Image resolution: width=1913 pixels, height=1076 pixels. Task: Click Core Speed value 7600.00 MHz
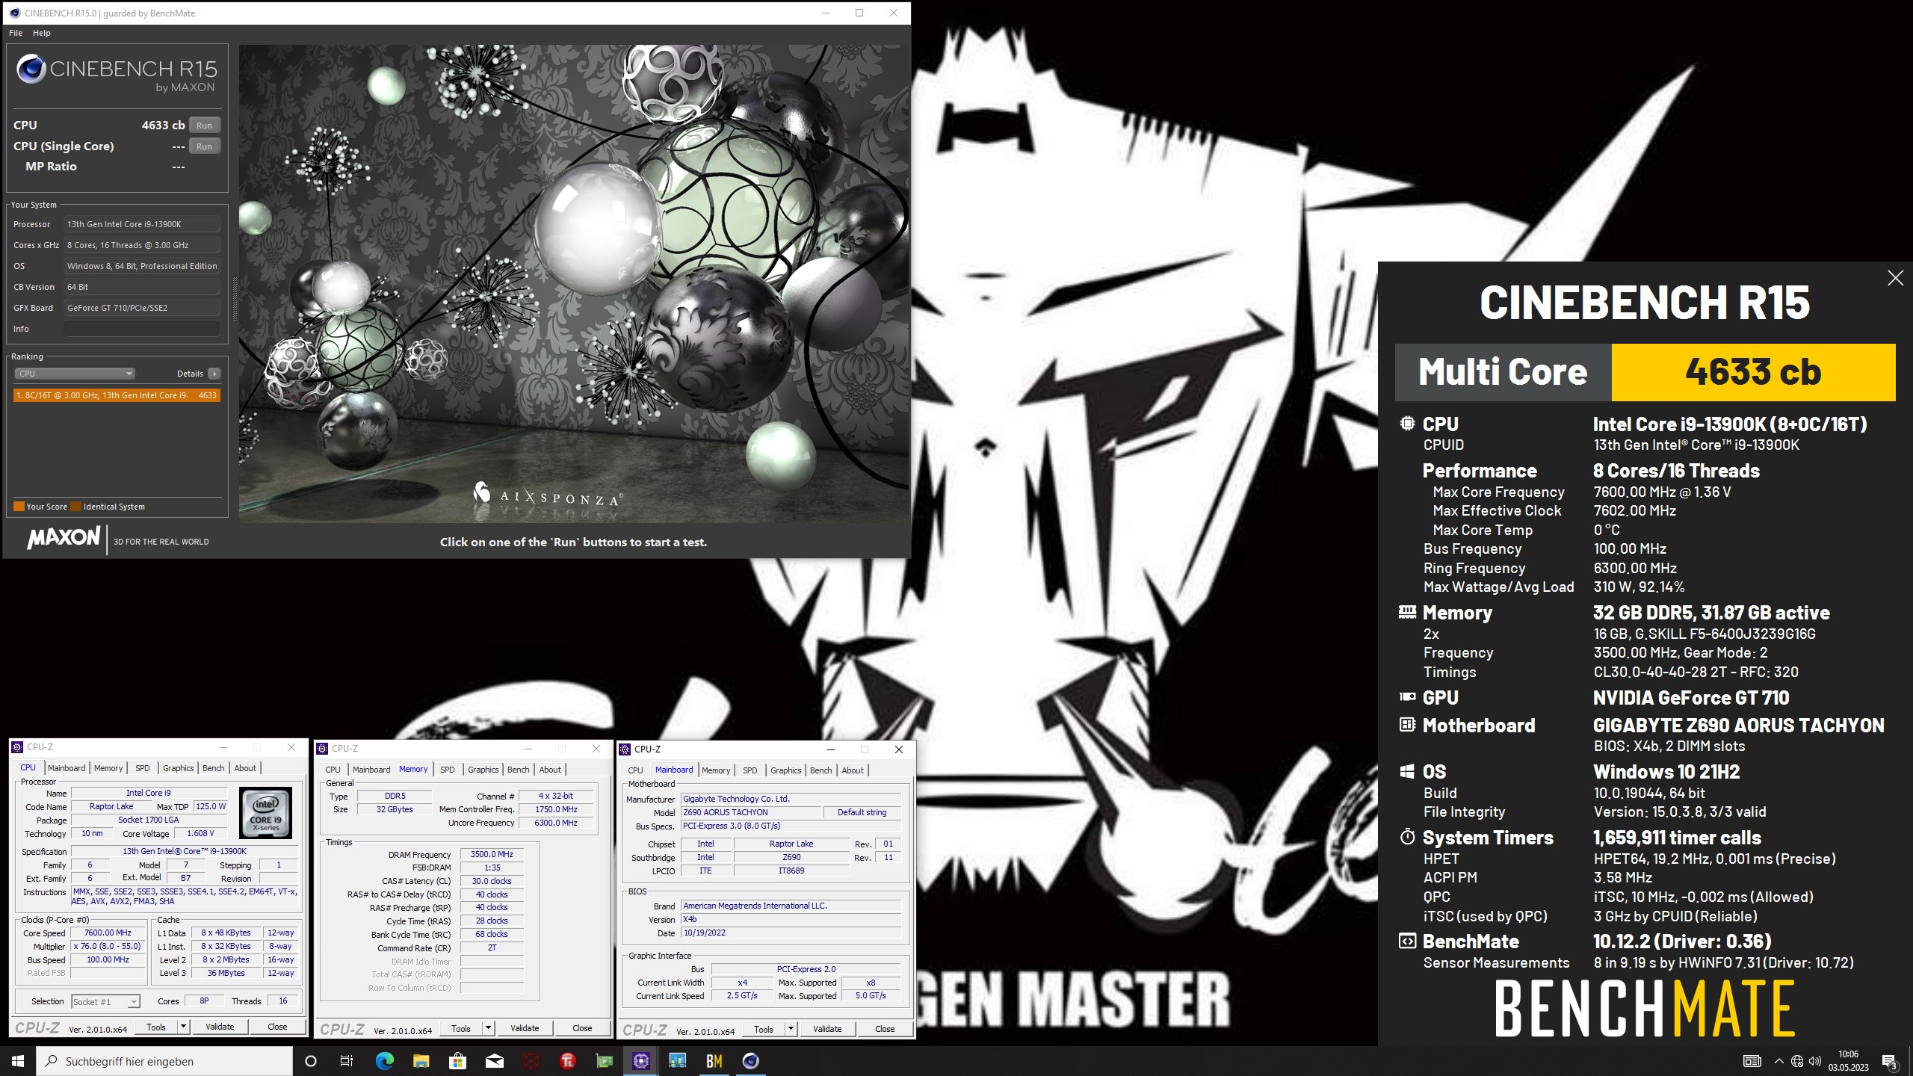pyautogui.click(x=108, y=933)
